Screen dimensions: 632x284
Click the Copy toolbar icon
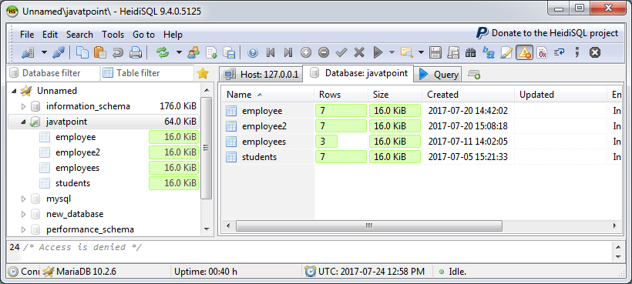coord(82,52)
